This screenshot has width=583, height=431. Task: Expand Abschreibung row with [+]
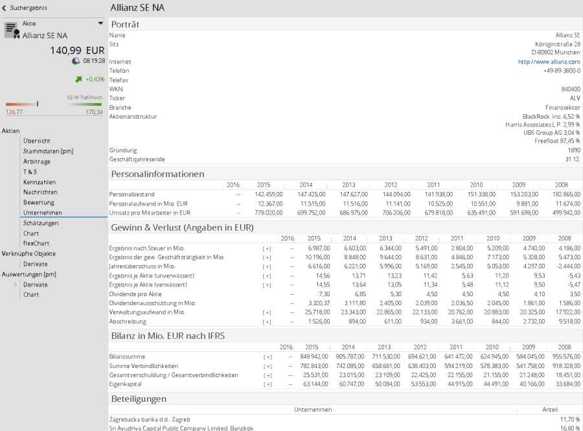(266, 321)
